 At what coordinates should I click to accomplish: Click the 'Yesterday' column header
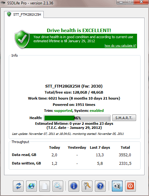77,147
